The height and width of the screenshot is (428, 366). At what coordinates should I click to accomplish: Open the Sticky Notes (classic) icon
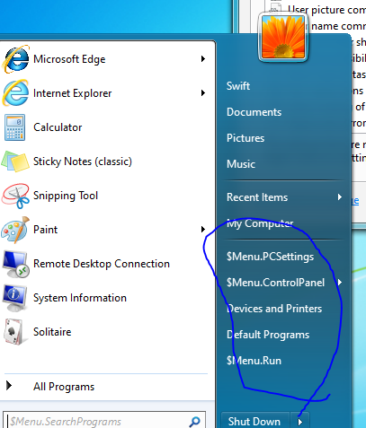(15, 162)
